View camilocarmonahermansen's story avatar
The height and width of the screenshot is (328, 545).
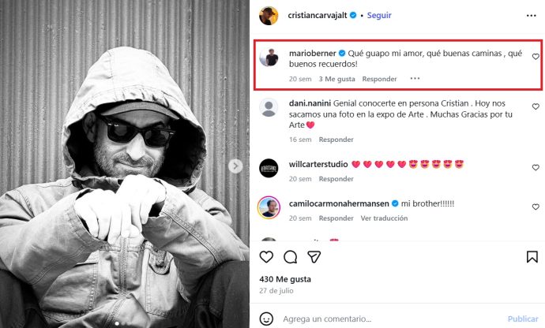[x=269, y=207]
